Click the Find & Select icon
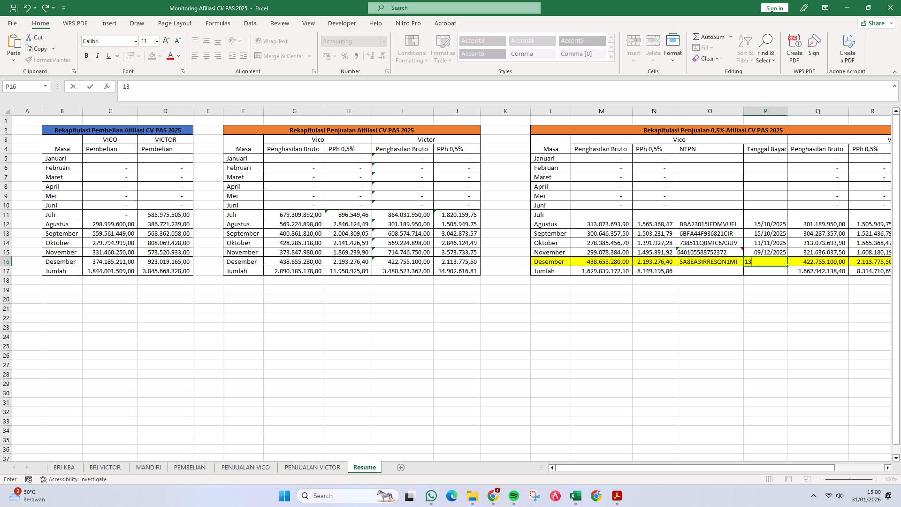Viewport: 901px width, 507px height. 766,47
